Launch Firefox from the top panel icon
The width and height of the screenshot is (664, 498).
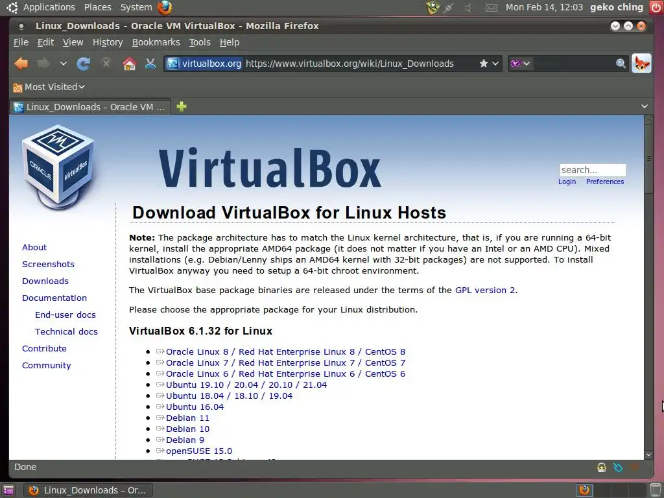point(164,7)
